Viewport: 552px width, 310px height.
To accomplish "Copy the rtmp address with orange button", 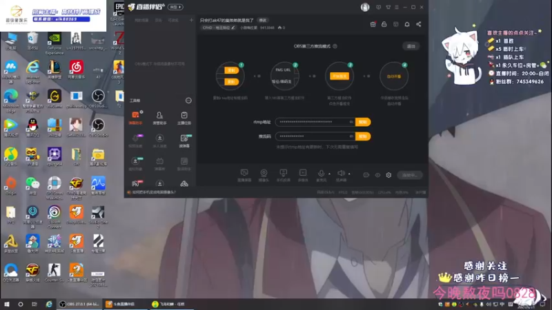I will click(363, 122).
